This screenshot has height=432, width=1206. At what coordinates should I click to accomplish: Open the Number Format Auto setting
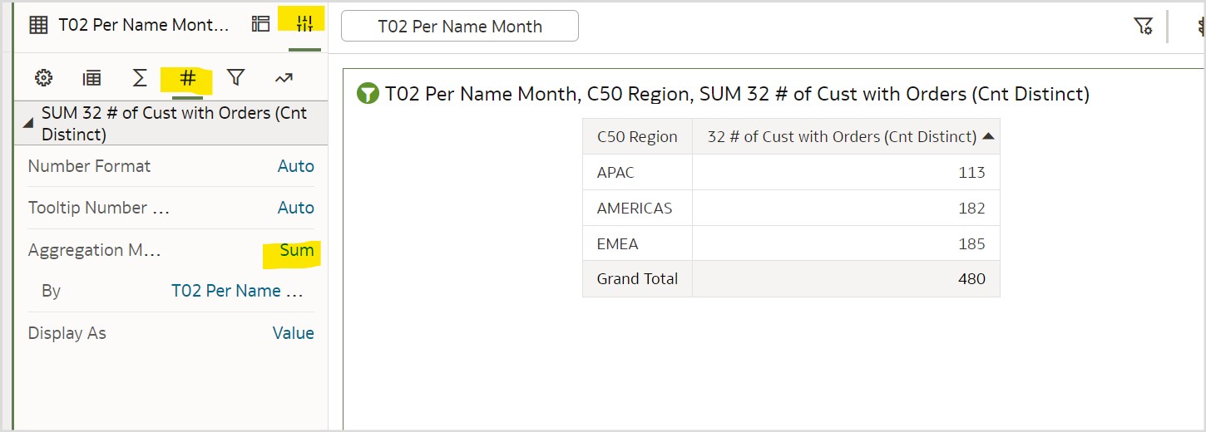(x=295, y=166)
